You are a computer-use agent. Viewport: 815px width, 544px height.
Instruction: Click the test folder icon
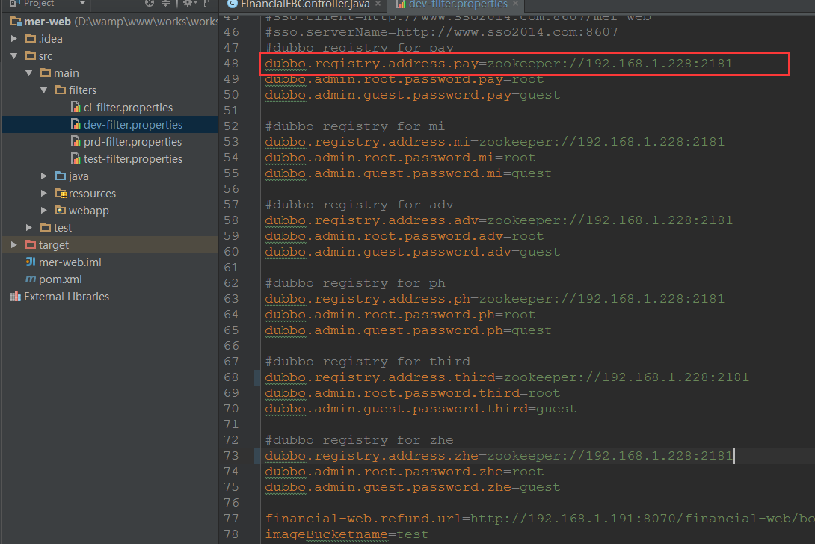click(46, 228)
